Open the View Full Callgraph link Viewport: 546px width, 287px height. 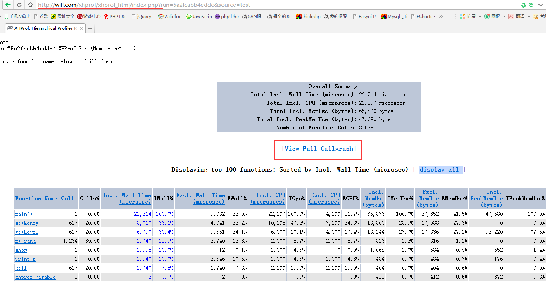tap(318, 149)
